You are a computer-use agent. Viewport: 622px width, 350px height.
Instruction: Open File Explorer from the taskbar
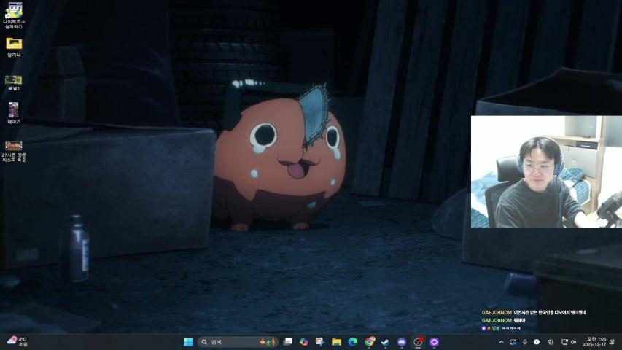336,342
